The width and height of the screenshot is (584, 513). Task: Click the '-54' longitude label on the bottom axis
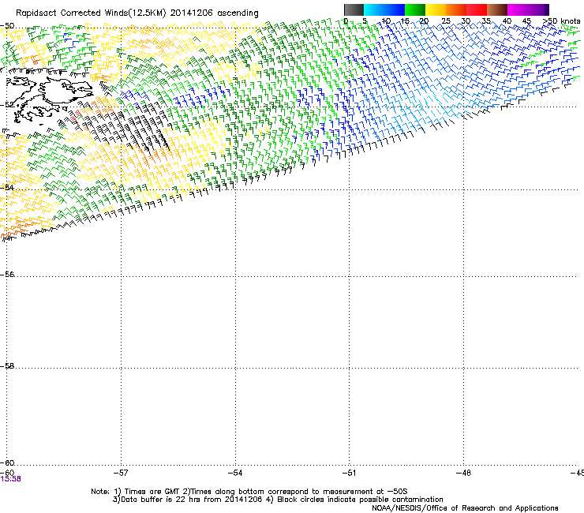pos(235,473)
